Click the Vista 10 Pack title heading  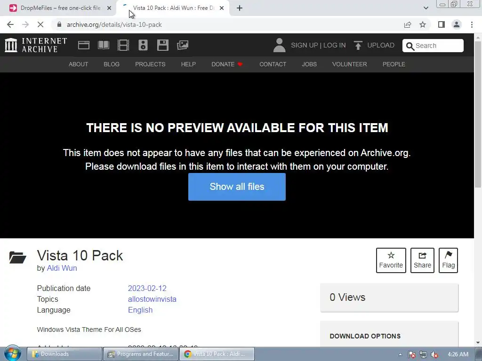[x=80, y=255]
